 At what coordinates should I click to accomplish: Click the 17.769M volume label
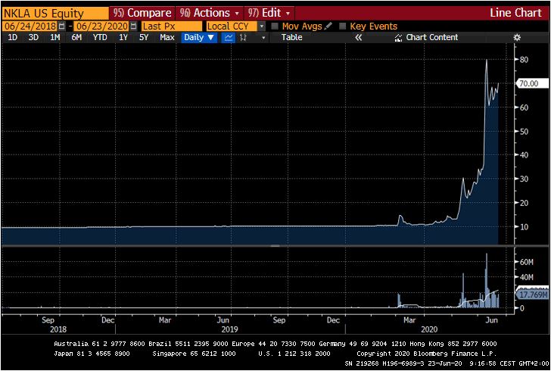click(x=533, y=295)
